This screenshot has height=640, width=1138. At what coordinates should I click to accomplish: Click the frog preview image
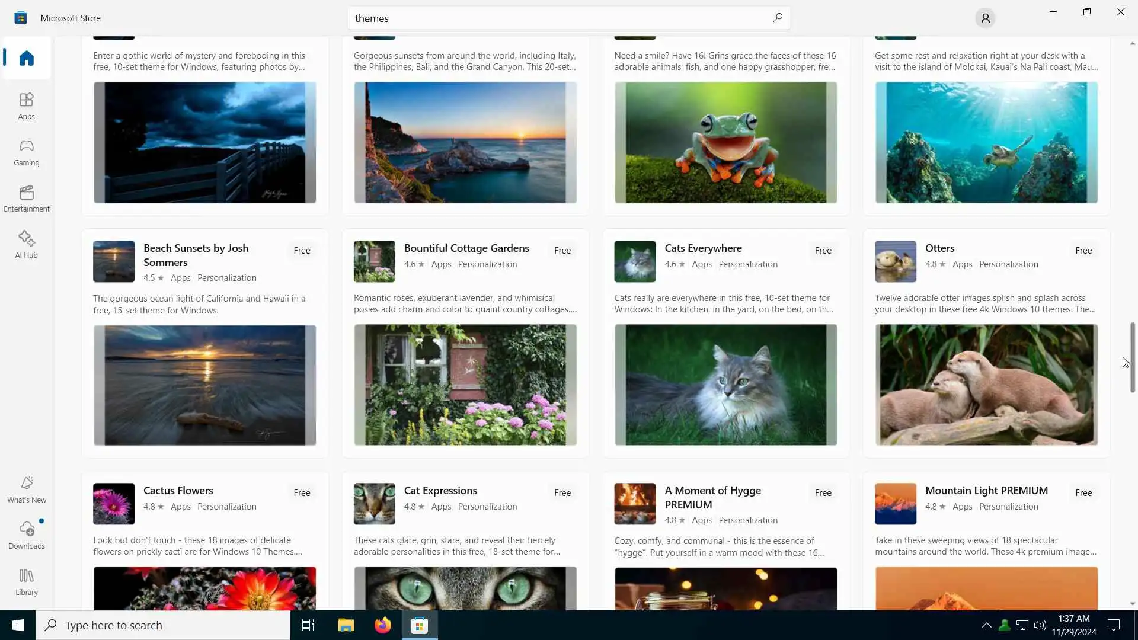point(725,142)
